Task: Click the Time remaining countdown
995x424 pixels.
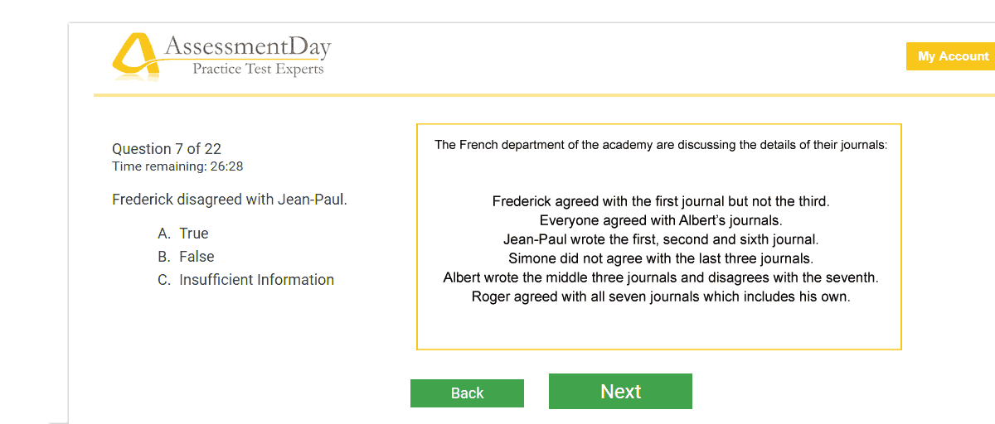Action: (x=177, y=166)
